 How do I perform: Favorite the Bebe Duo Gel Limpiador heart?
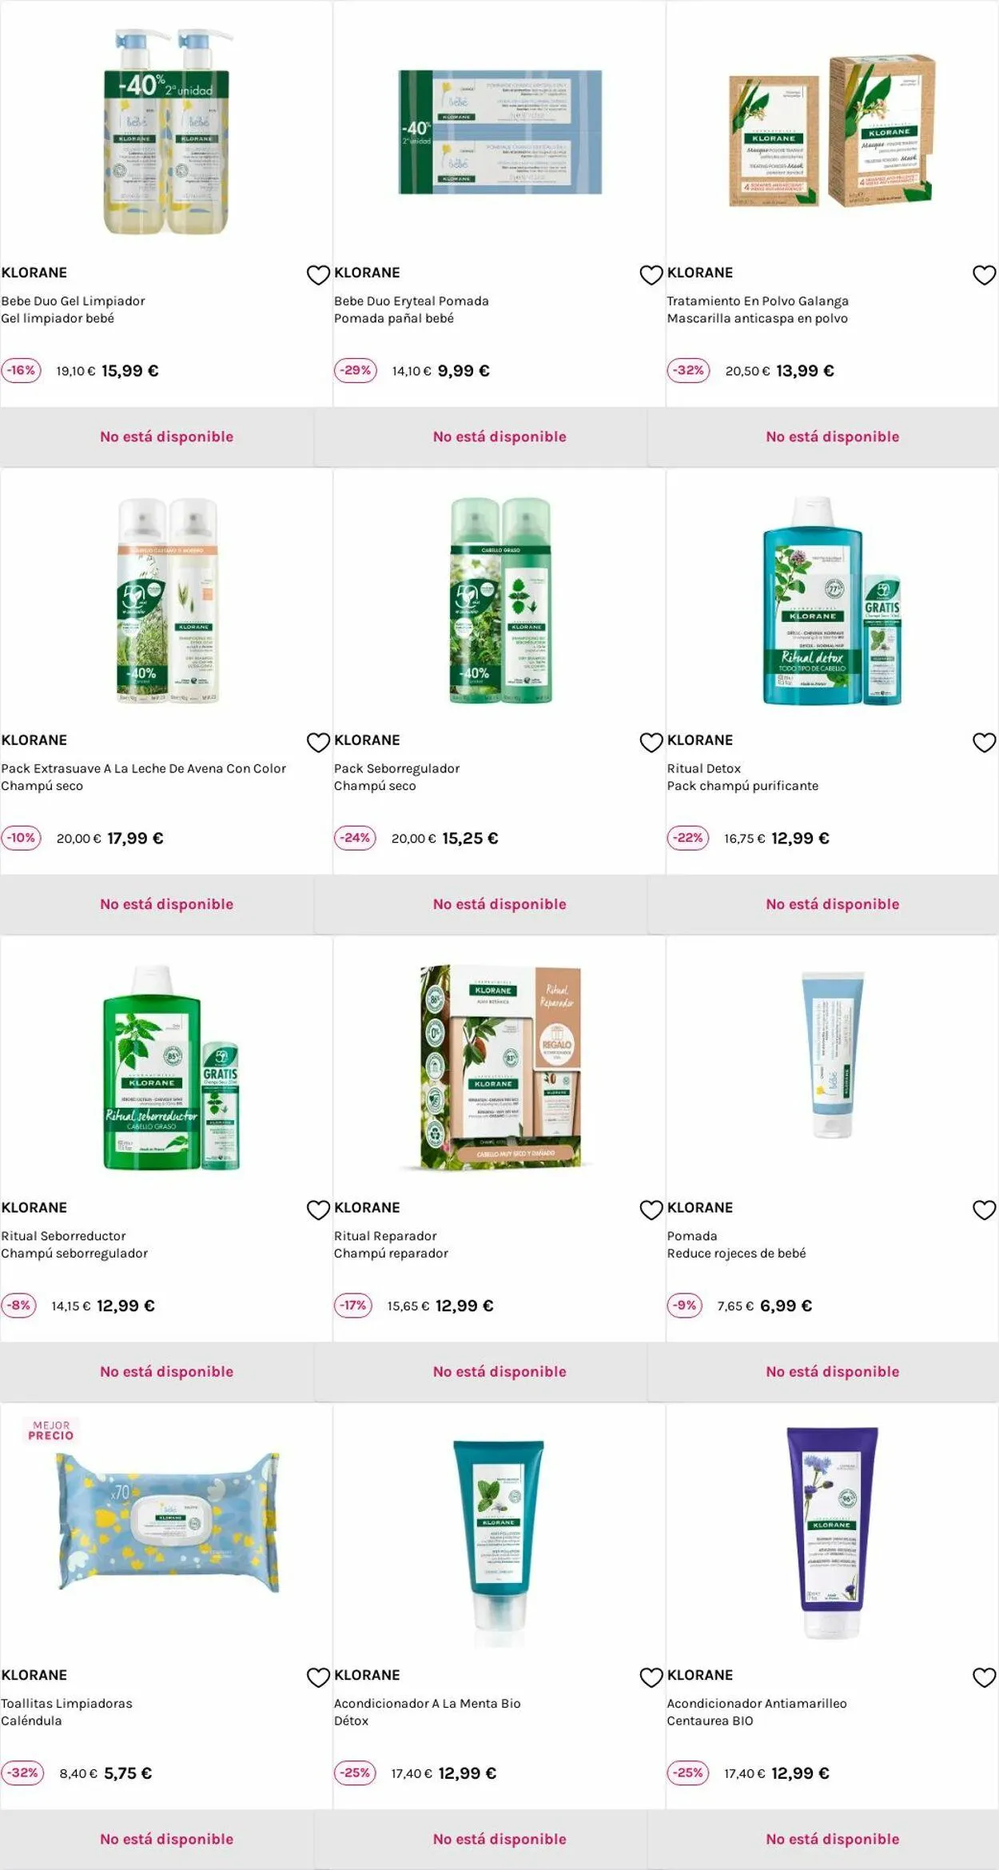tap(318, 275)
